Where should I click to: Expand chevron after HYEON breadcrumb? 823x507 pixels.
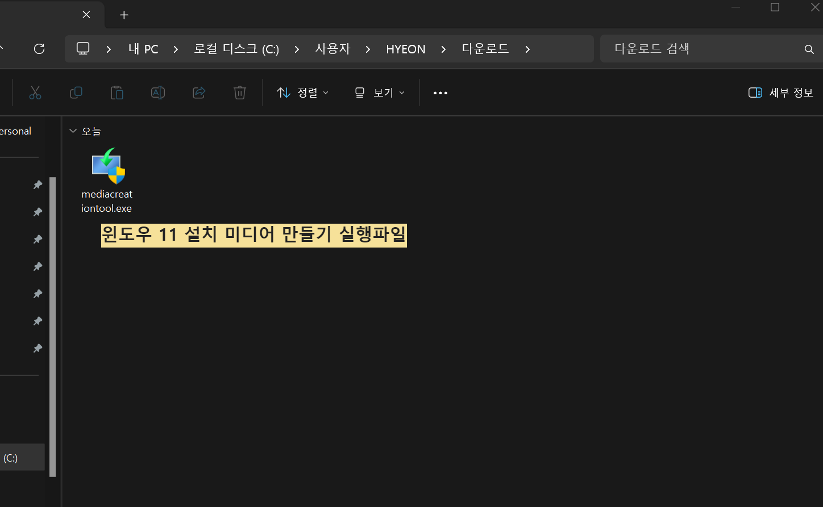[x=444, y=49]
